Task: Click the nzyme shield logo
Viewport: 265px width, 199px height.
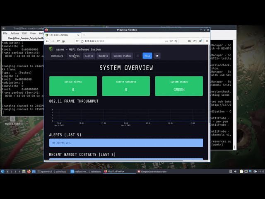Action: pos(51,49)
